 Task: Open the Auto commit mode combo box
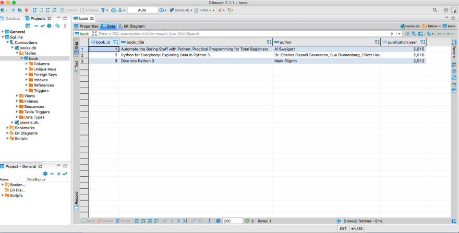[x=142, y=10]
